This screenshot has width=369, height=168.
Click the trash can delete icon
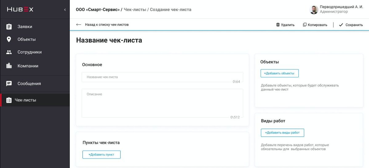(x=278, y=25)
